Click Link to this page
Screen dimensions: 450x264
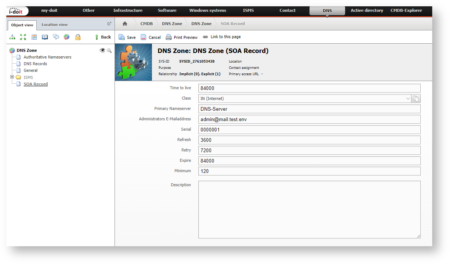(x=226, y=37)
